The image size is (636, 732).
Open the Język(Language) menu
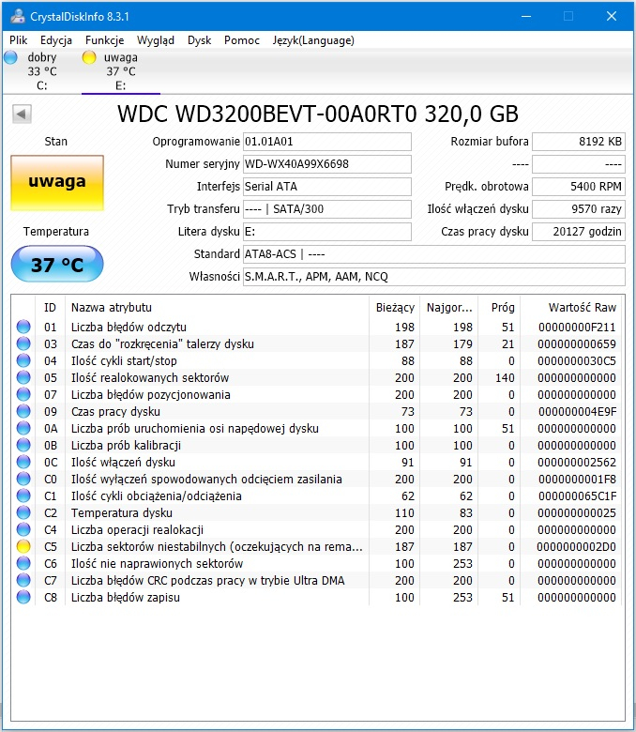click(x=313, y=40)
